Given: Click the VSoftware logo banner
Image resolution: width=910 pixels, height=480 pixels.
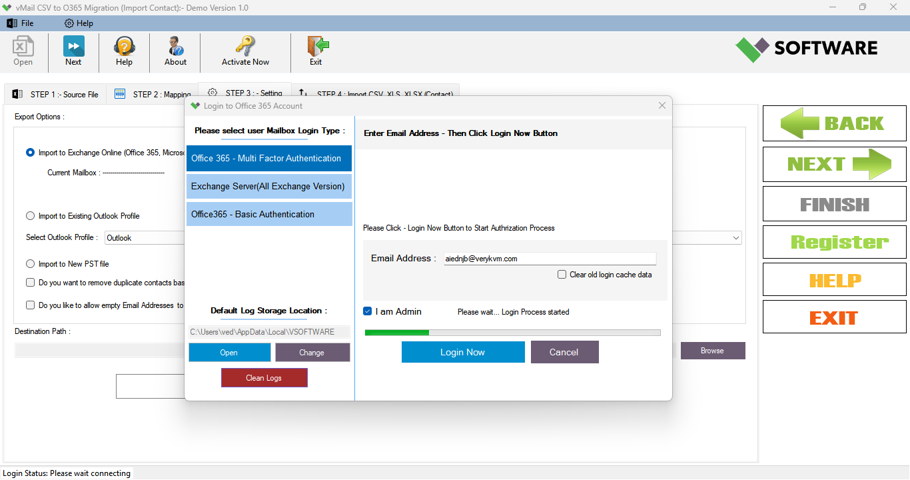Looking at the screenshot, I should (x=807, y=49).
